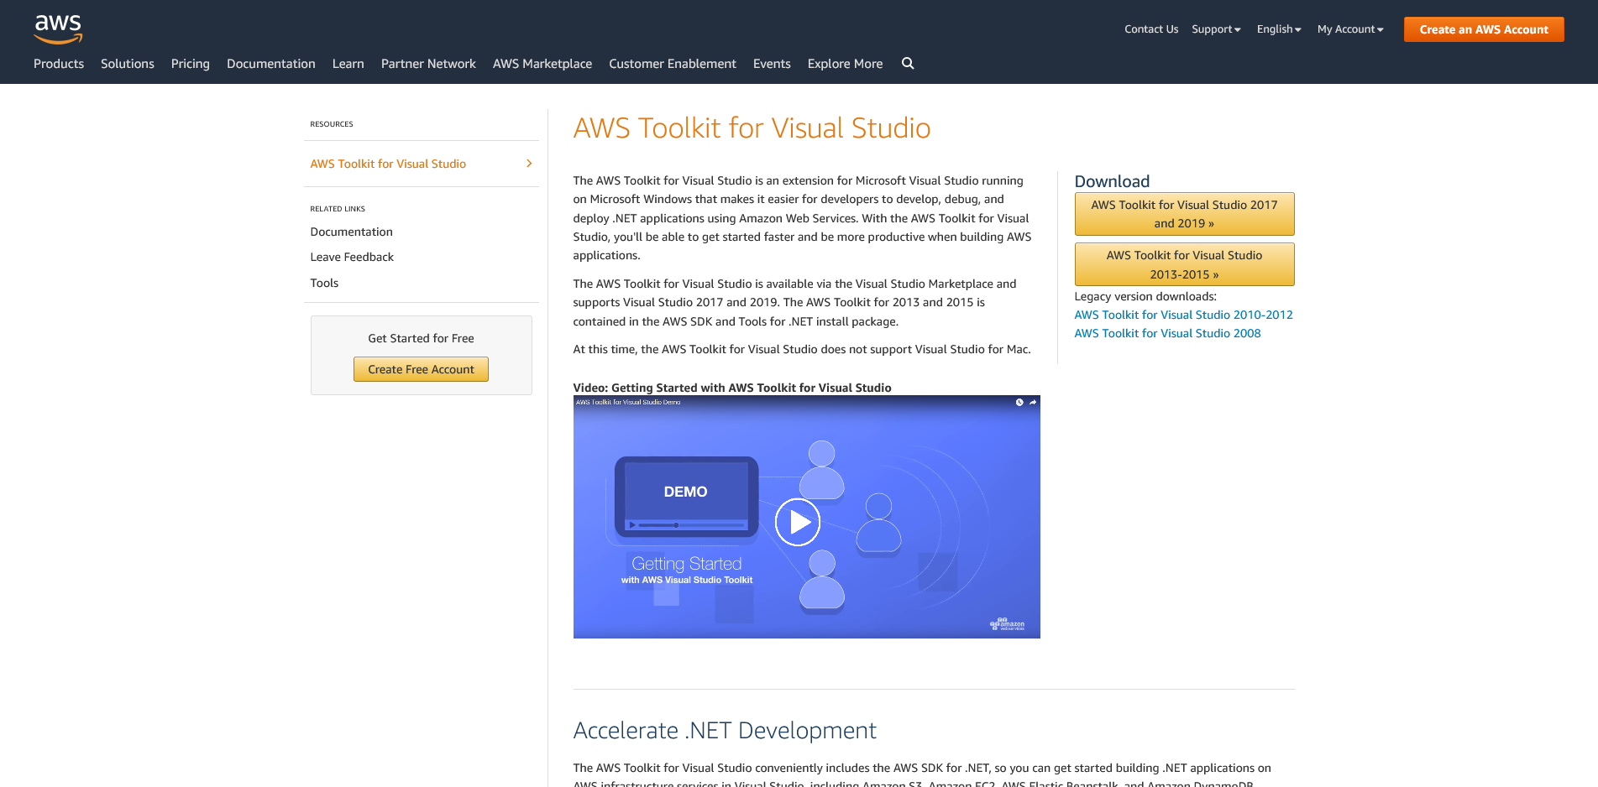Download AWS Toolkit for Visual Studio 2013-2015

click(x=1184, y=264)
